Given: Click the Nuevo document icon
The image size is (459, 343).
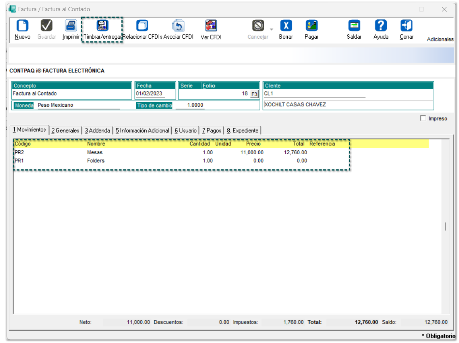Looking at the screenshot, I should click(22, 26).
